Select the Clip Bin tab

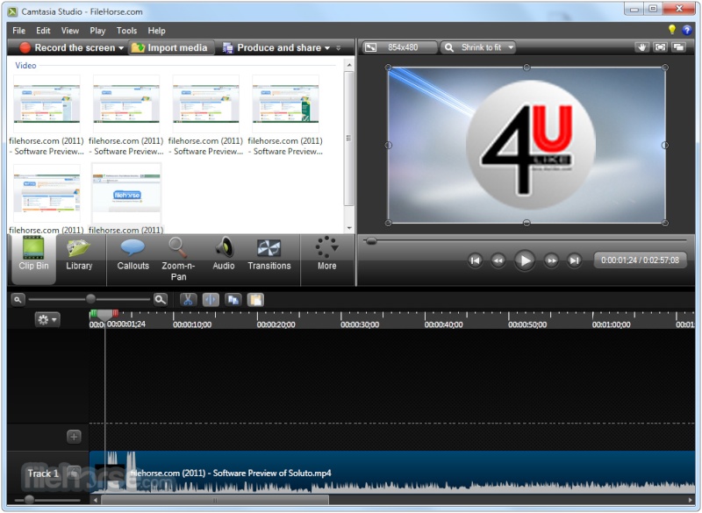33,259
